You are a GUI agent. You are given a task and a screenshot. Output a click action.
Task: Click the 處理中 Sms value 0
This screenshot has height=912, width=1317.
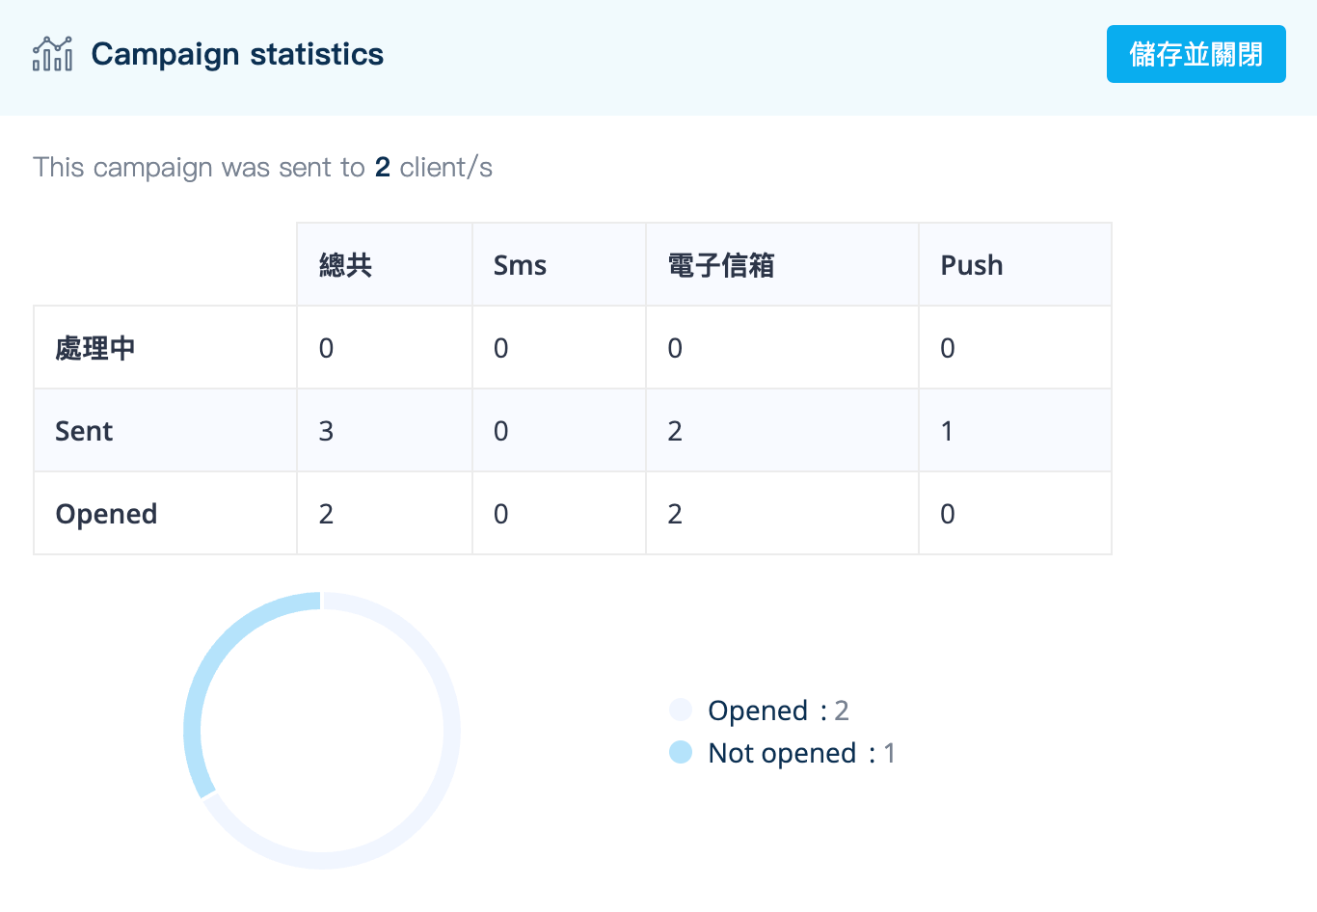click(500, 348)
